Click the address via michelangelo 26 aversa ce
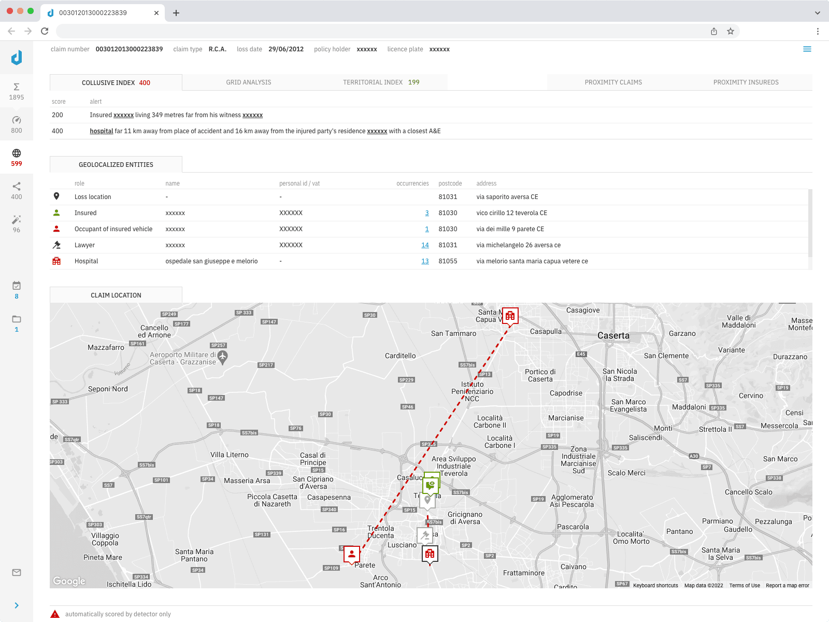Screen dimensions: 829x622 pos(519,245)
